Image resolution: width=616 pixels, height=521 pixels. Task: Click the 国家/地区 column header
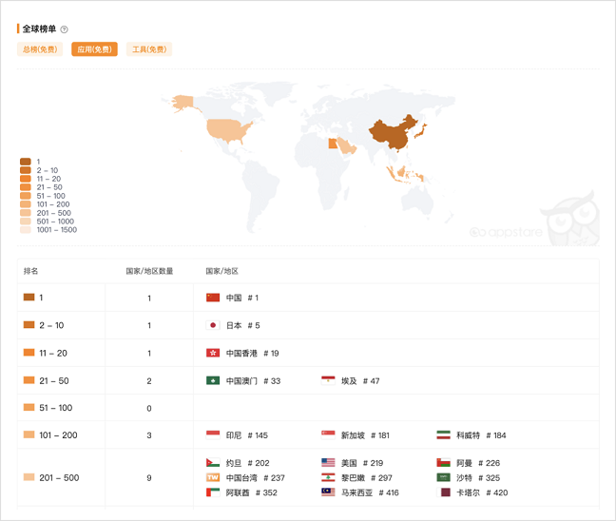tap(221, 271)
